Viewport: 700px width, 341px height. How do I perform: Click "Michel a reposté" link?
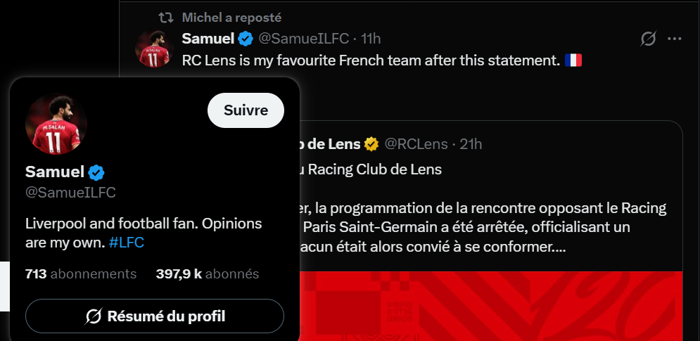[231, 17]
